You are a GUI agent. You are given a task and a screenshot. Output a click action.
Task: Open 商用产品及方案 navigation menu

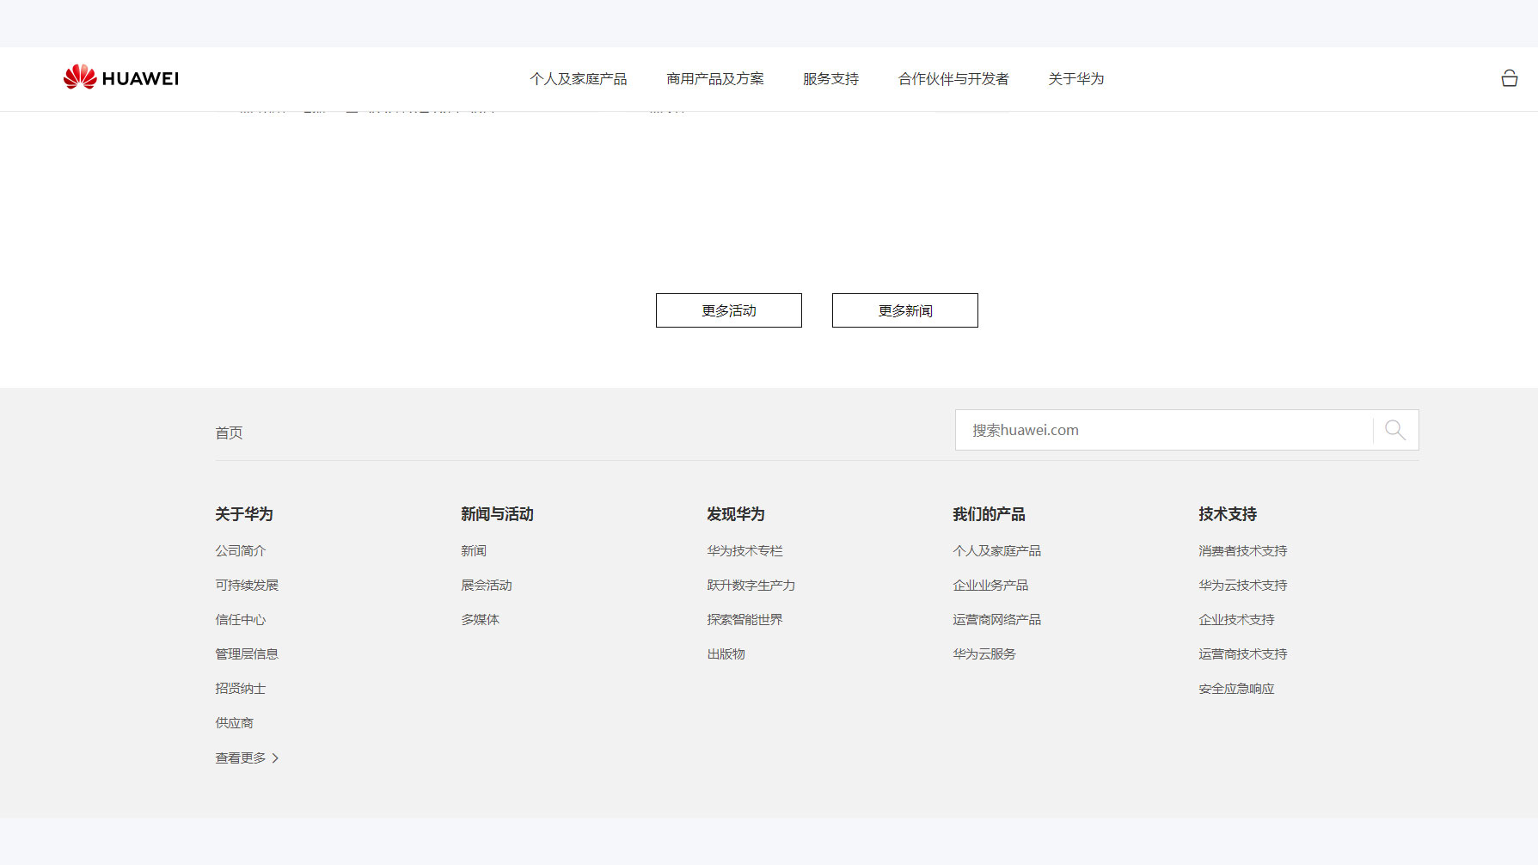pyautogui.click(x=714, y=79)
